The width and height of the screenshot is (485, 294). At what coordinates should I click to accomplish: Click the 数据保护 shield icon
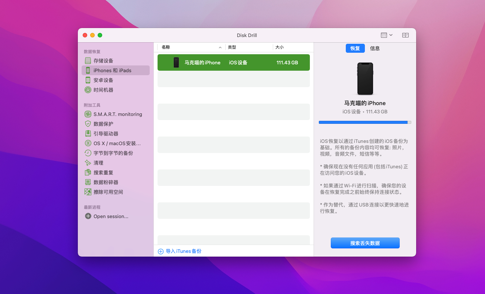click(88, 124)
